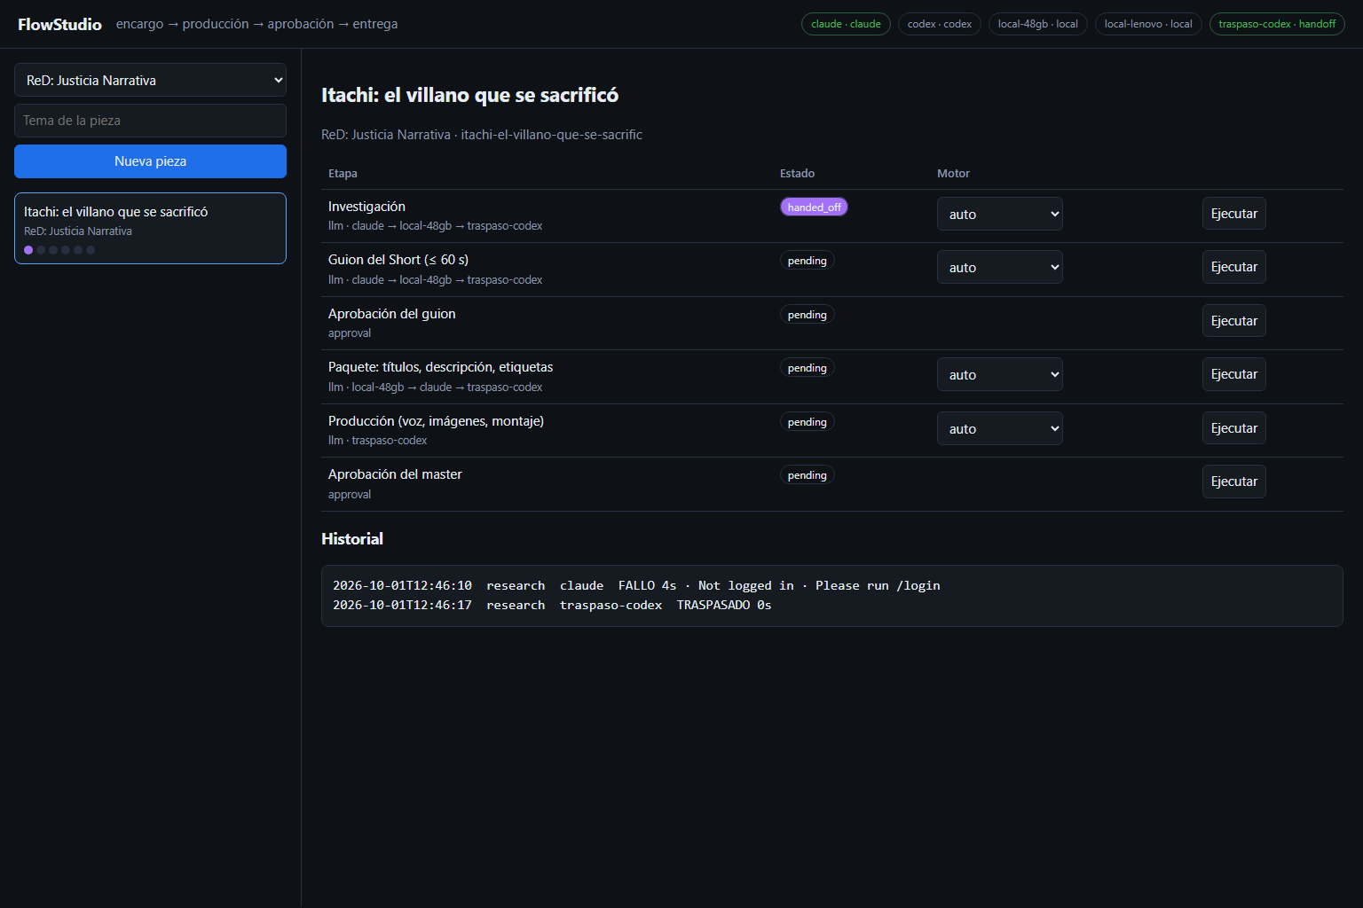This screenshot has width=1363, height=908.
Task: Click the TRASPASADO log line
Action: click(x=552, y=606)
